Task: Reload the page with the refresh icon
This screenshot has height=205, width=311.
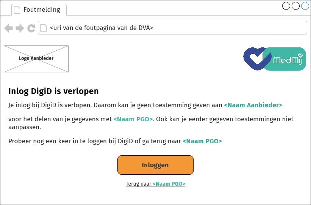Action: pos(31,28)
